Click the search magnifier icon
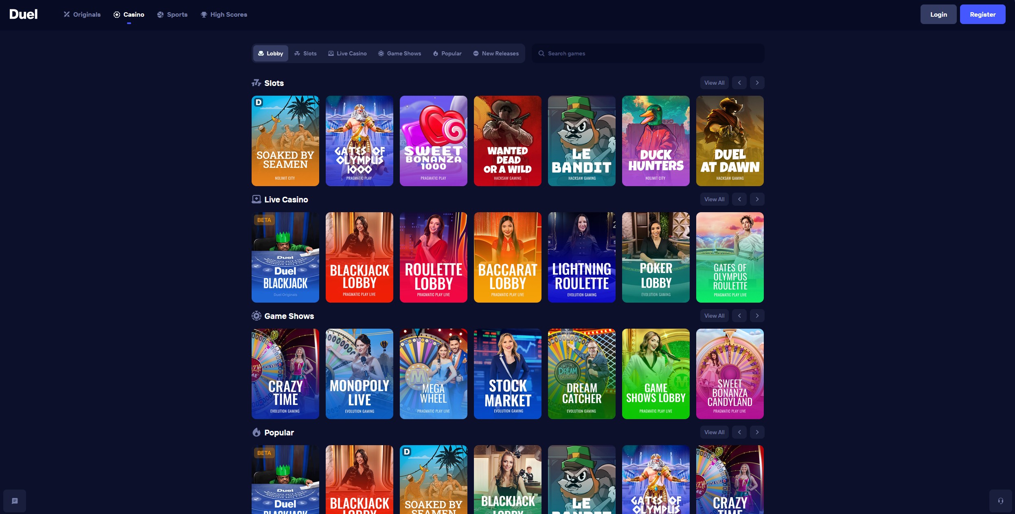The height and width of the screenshot is (514, 1015). point(541,53)
